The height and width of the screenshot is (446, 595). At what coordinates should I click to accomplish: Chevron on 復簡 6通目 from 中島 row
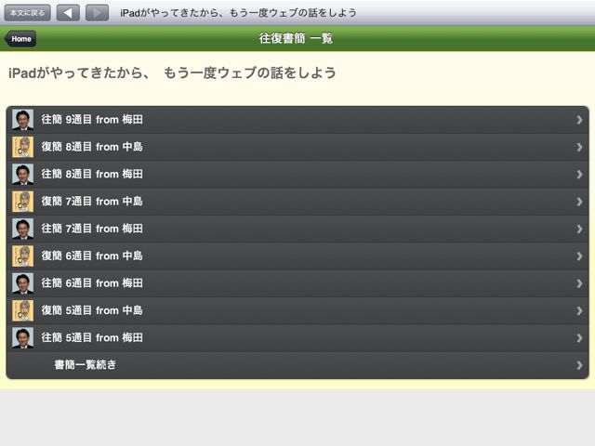click(x=579, y=256)
